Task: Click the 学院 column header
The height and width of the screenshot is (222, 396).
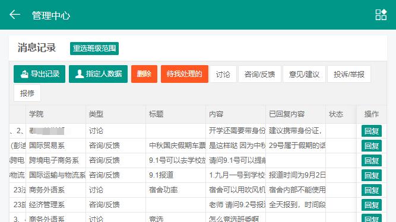Action: 56,114
